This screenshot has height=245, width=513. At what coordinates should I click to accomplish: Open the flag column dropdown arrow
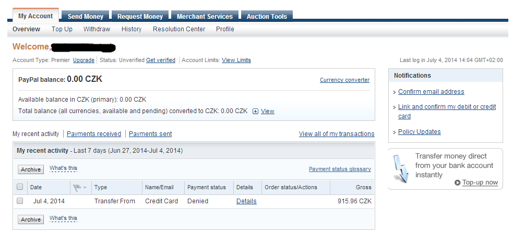[x=85, y=188]
